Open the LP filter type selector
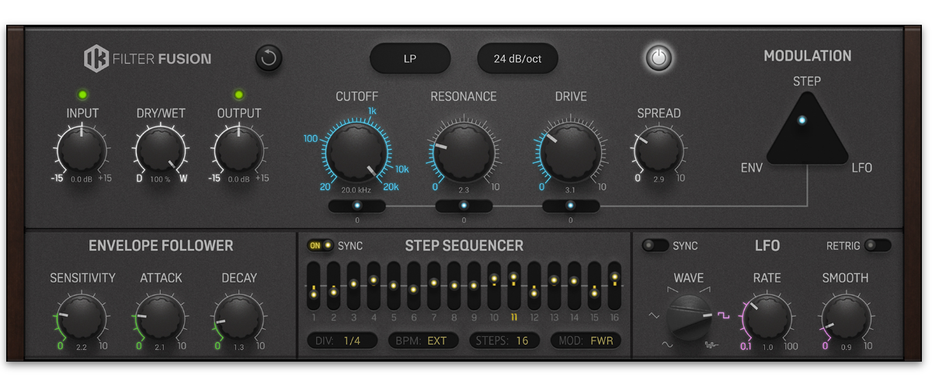 [410, 58]
